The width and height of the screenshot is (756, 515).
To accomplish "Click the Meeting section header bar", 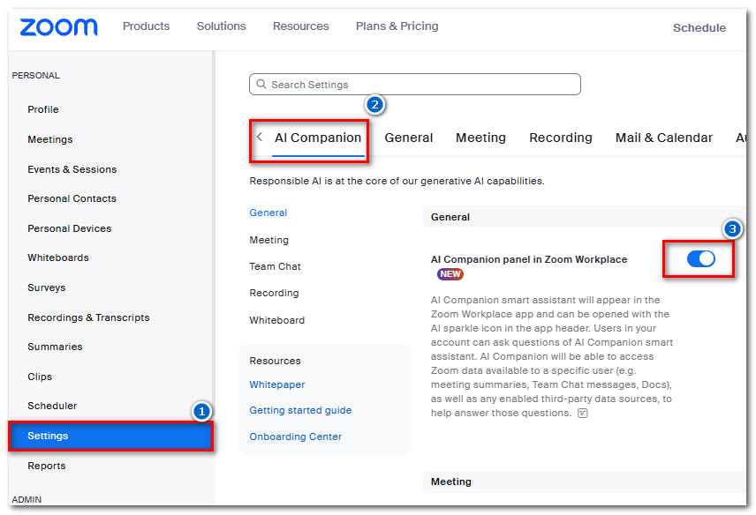I will 584,481.
